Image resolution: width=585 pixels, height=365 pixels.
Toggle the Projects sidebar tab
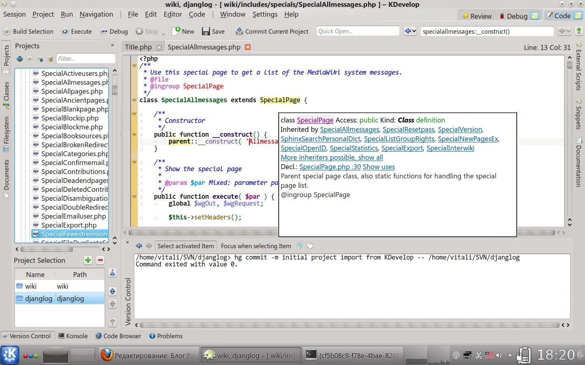coord(6,59)
